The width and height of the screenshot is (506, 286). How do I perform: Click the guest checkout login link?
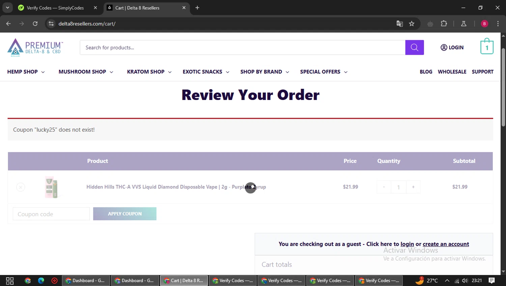[x=407, y=244]
